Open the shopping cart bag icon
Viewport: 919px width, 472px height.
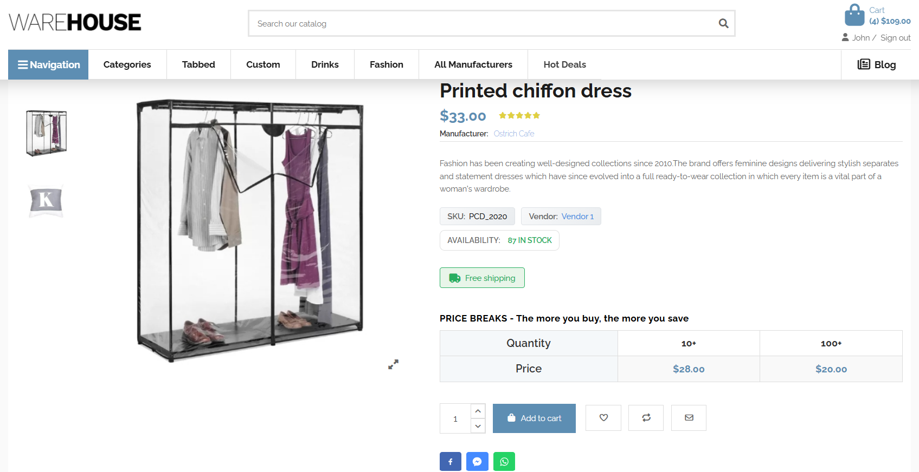click(854, 15)
